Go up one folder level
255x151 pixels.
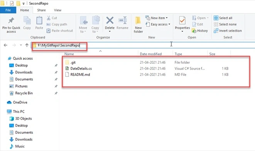pyautogui.click(x=27, y=45)
